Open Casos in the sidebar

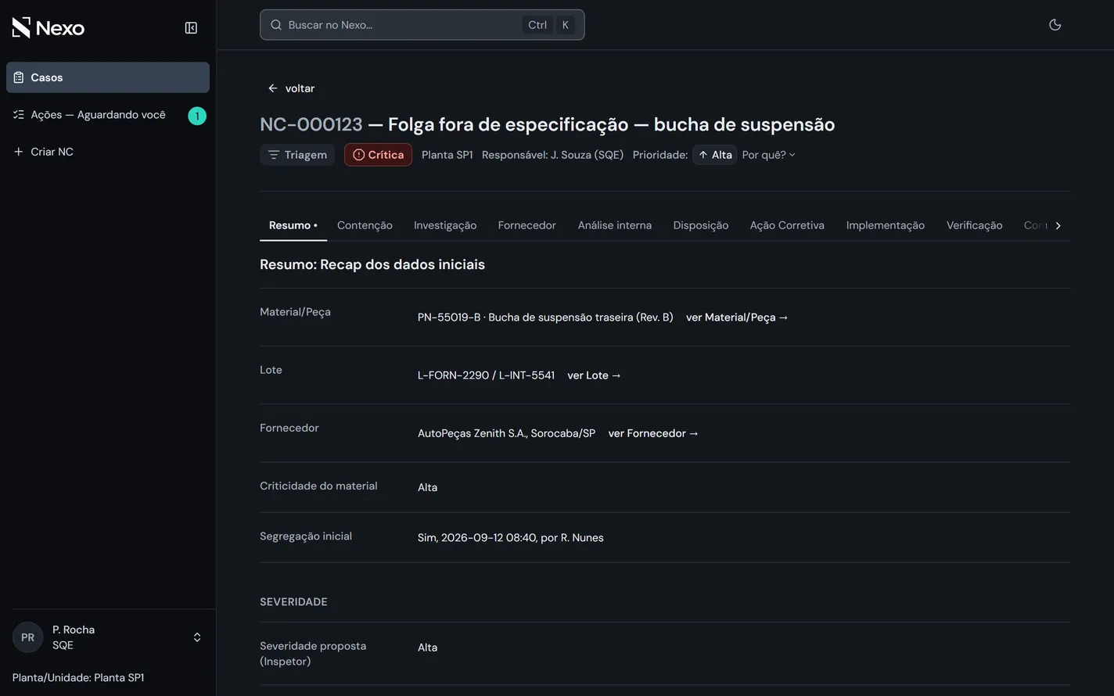coord(108,77)
